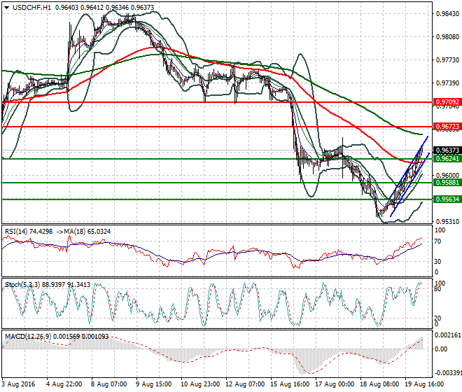Select the green 0.95634 price level label
The height and width of the screenshot is (392, 462).
point(447,199)
